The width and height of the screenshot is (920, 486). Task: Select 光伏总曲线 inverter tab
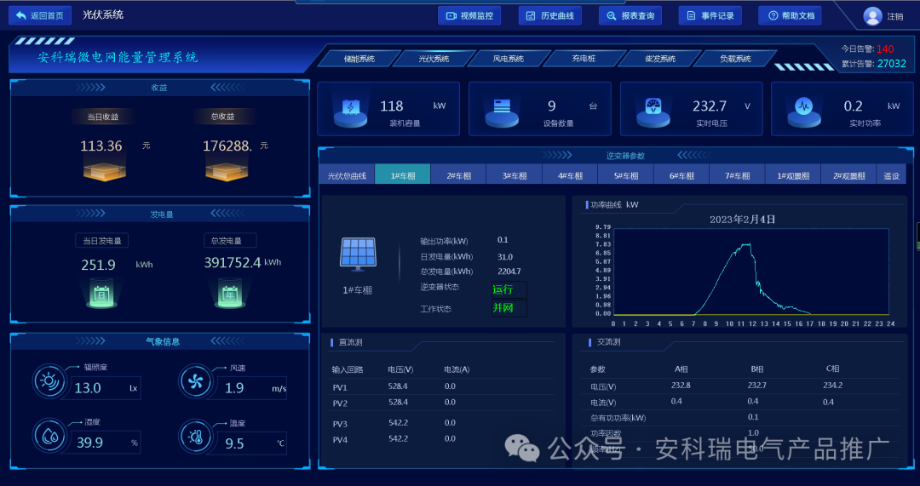[x=347, y=175]
